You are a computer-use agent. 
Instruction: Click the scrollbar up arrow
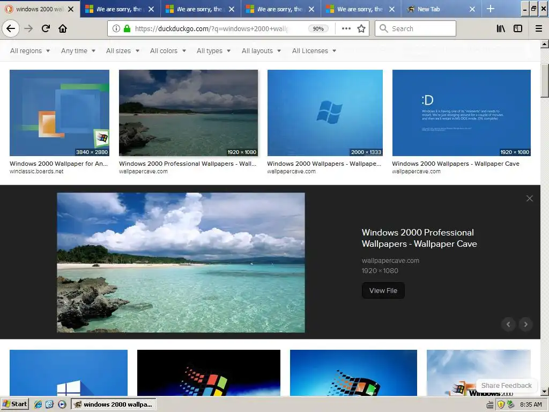(x=545, y=44)
